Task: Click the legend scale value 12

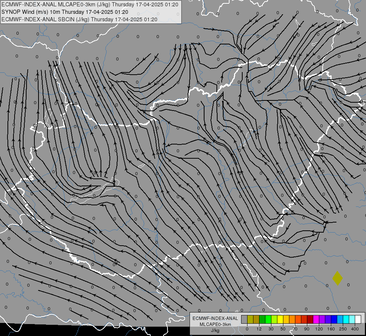Action: tap(259, 329)
